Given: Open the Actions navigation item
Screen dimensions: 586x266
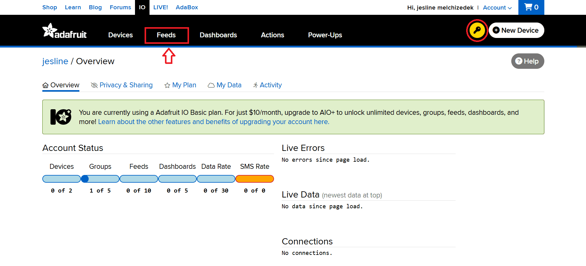Looking at the screenshot, I should [272, 35].
